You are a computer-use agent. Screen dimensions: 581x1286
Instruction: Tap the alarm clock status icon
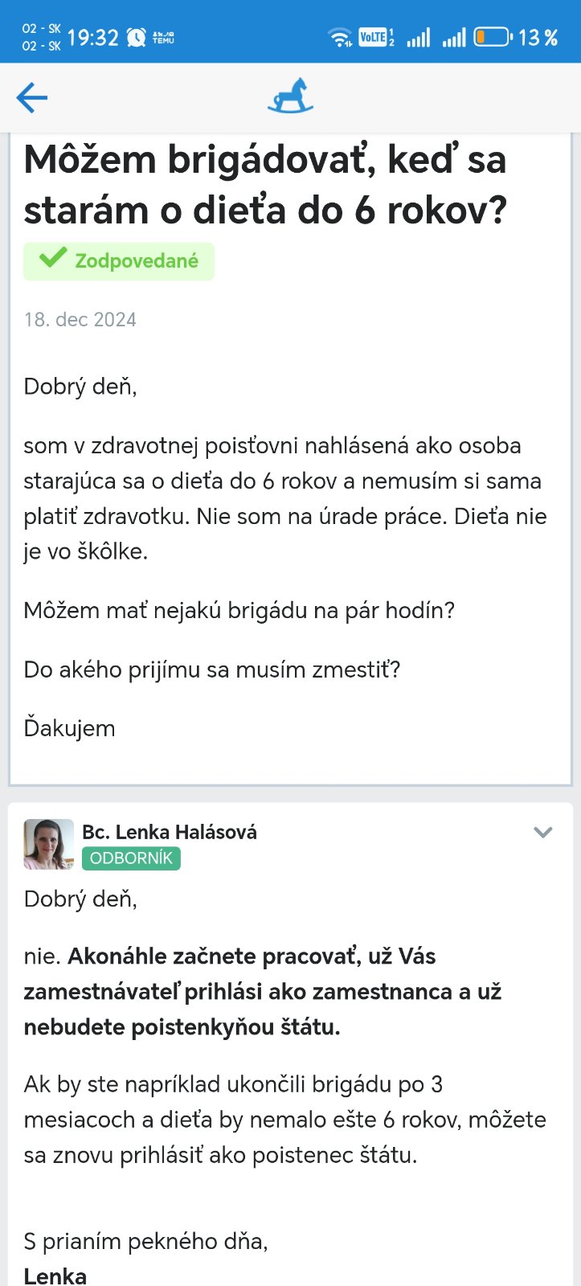[x=137, y=37]
